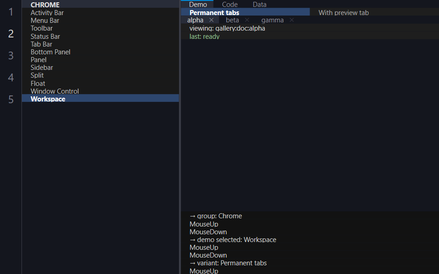The image size is (439, 274).
Task: Click '→ variant: Permanent tabs' log entry
Action: pyautogui.click(x=228, y=263)
